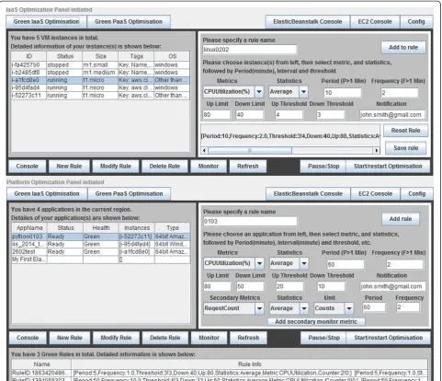Screen dimensions: 442x381
Task: Expand CPUUtilization Metrics dropdown in Platform panel
Action: click(259, 263)
